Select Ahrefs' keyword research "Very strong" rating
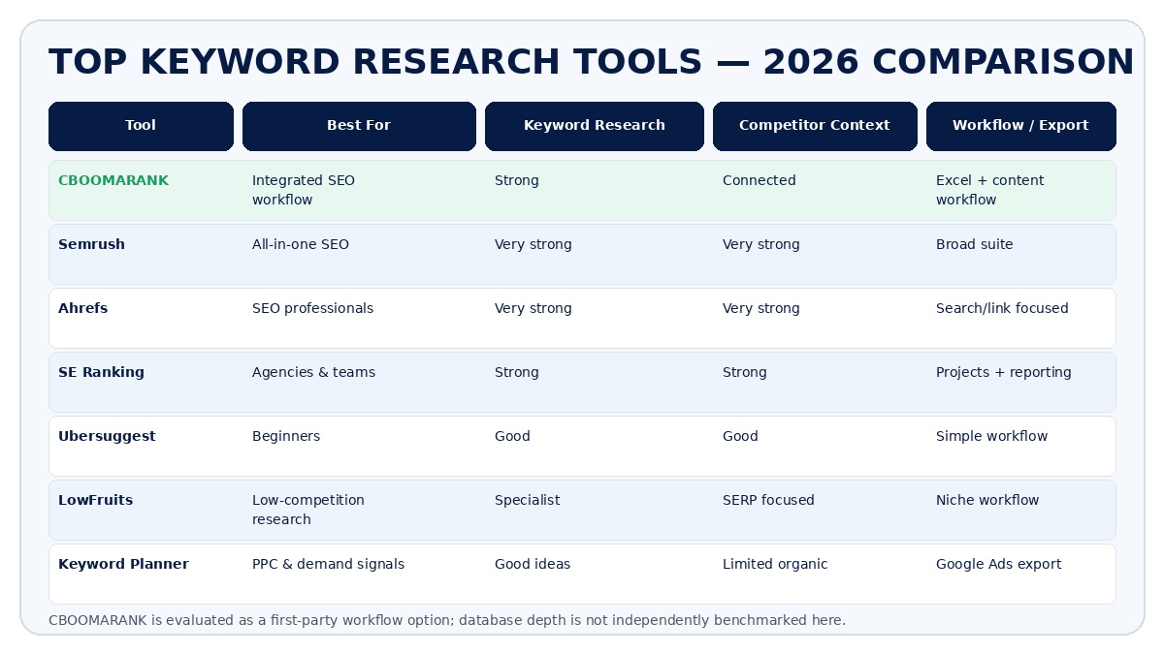The image size is (1164, 654). point(533,309)
